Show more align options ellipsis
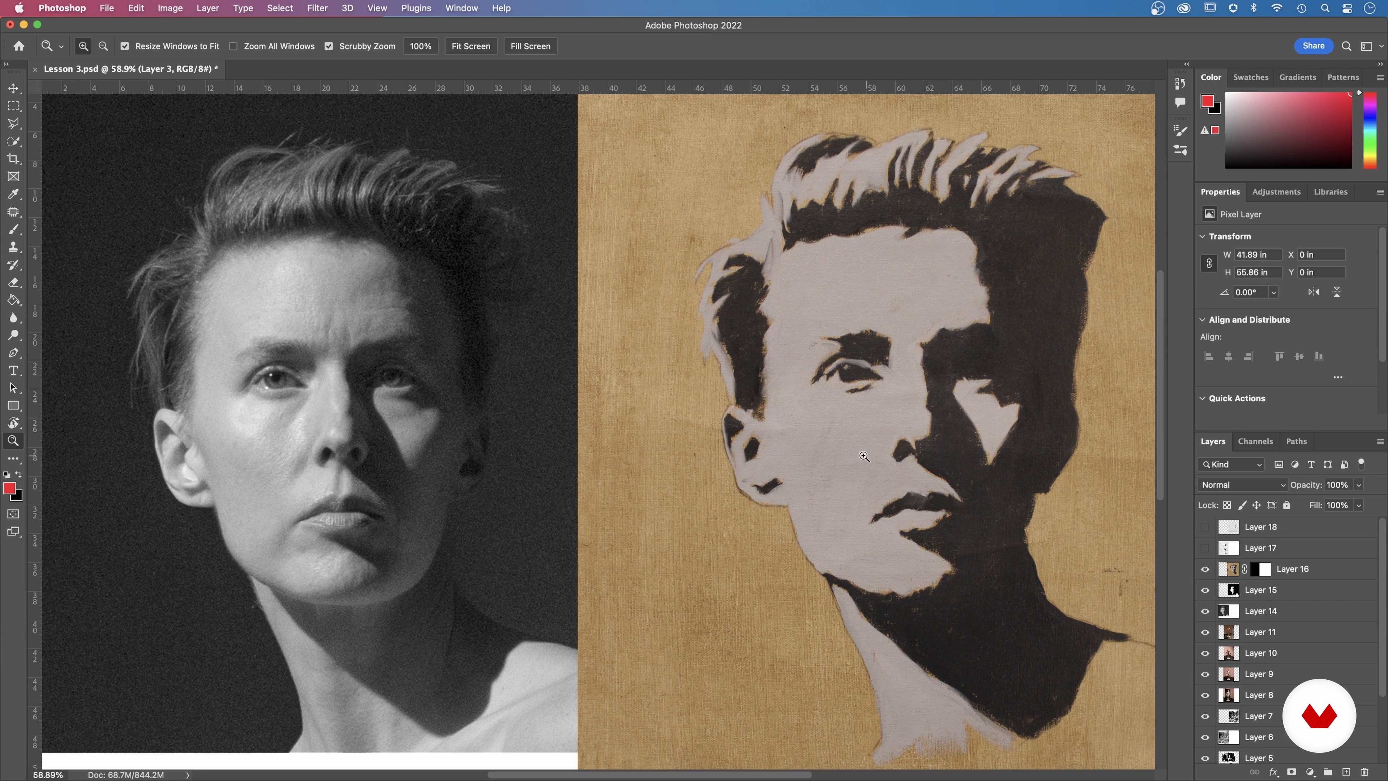The width and height of the screenshot is (1388, 781). [x=1337, y=377]
